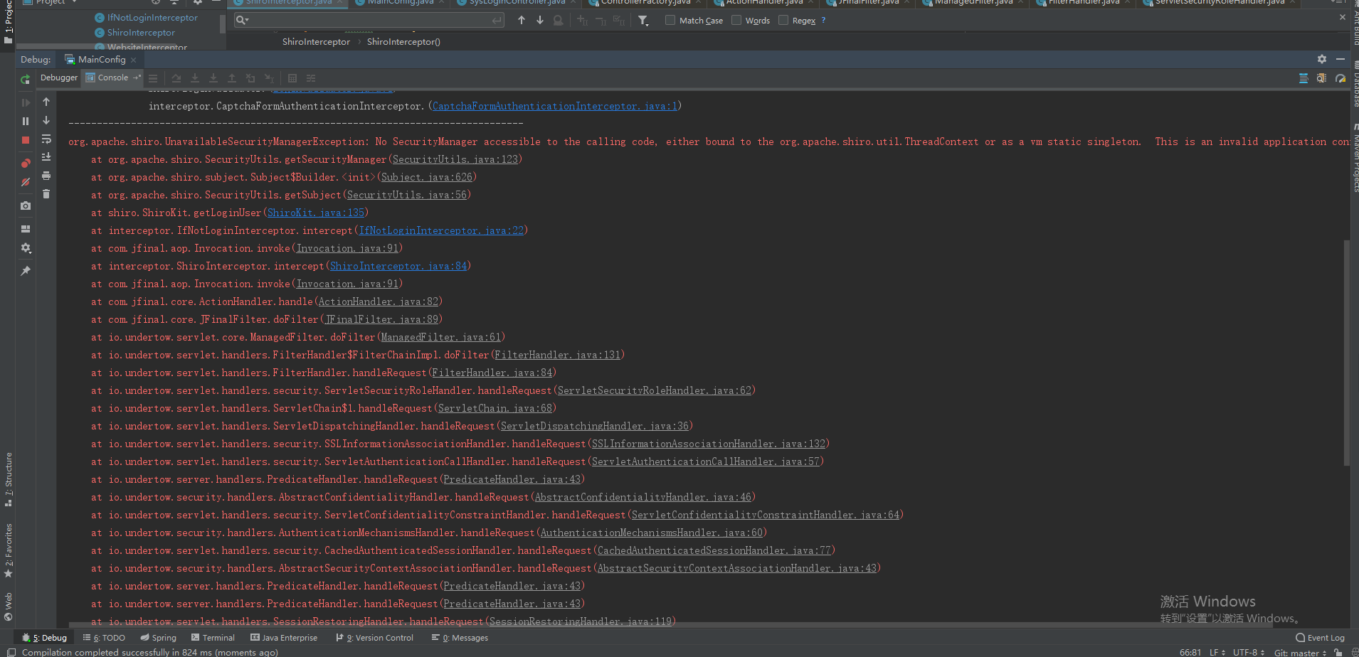Enable the Regex checkbox
The width and height of the screenshot is (1359, 657).
[x=783, y=20]
